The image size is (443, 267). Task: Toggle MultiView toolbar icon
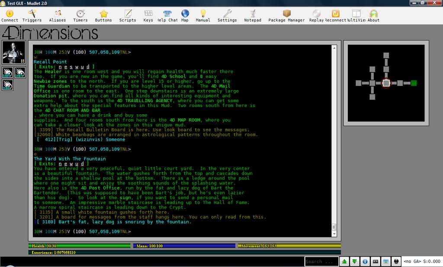coord(356,16)
